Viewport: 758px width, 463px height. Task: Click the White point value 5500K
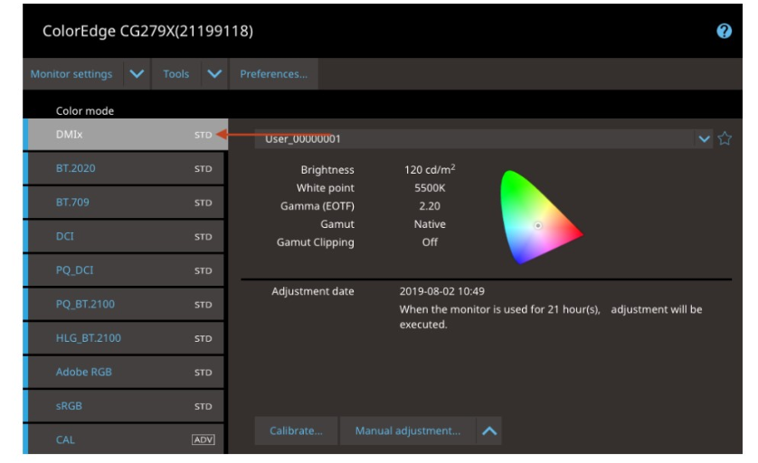click(x=430, y=187)
